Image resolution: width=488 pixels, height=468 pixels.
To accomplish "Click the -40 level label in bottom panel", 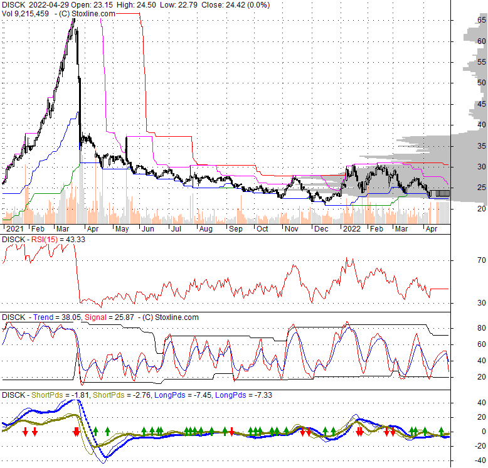I will coord(480,460).
